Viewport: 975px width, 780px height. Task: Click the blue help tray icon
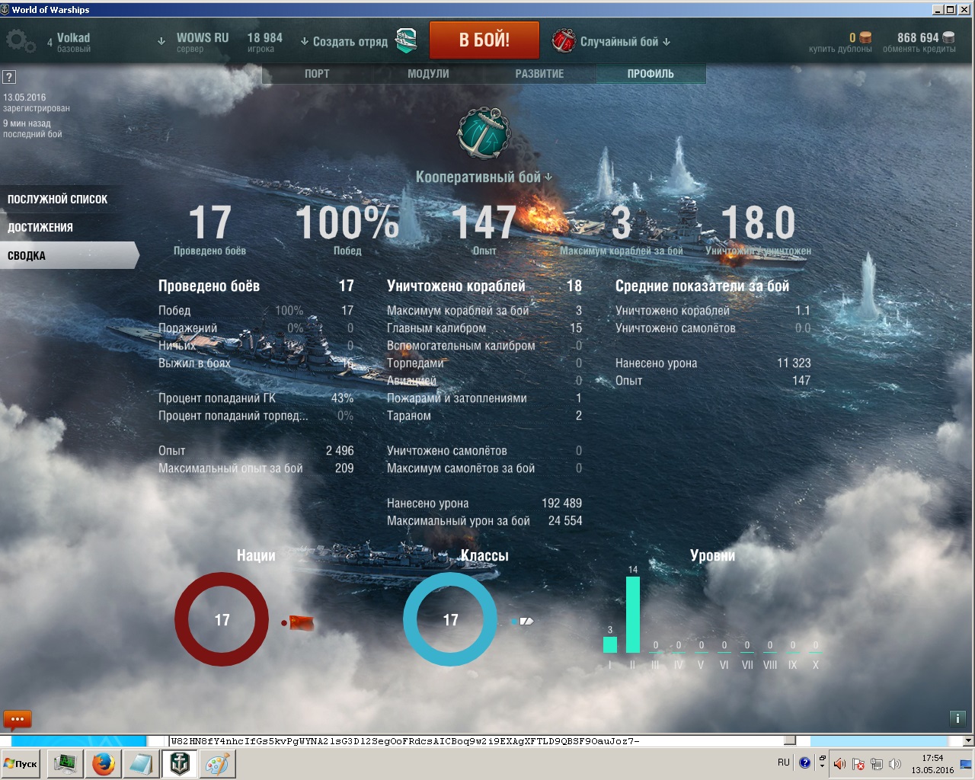804,762
